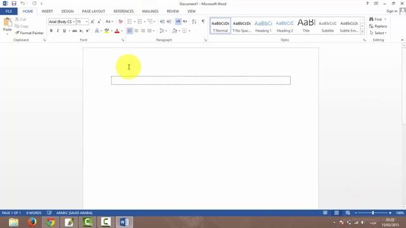
Task: Undo the last action
Action: (23, 4)
